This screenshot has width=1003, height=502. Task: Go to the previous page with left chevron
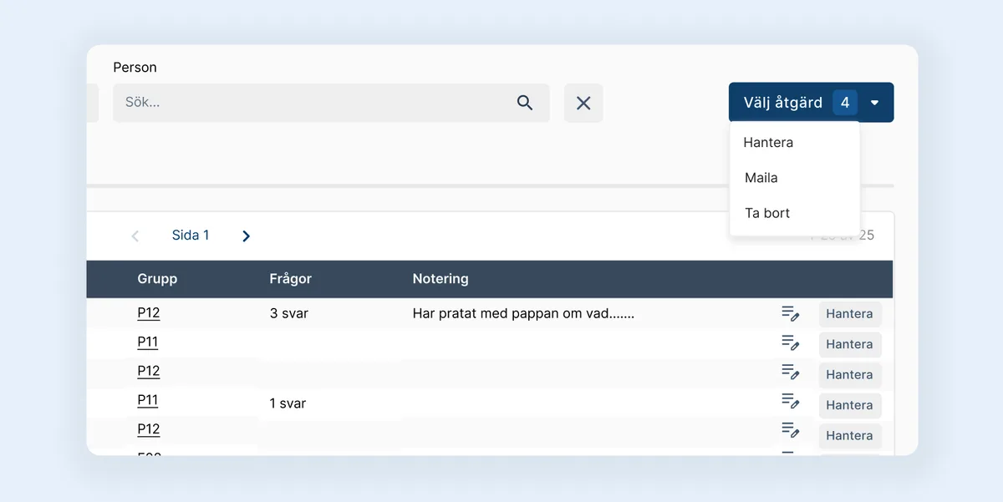[x=135, y=236]
